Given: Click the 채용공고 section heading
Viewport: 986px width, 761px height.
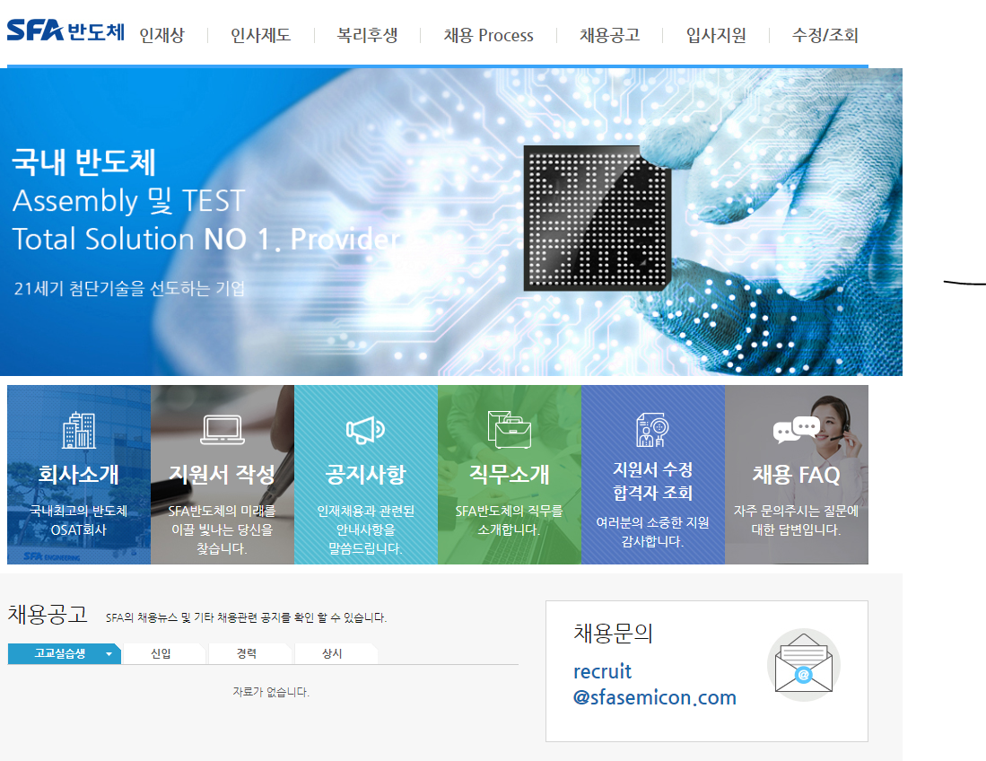Looking at the screenshot, I should pyautogui.click(x=48, y=614).
